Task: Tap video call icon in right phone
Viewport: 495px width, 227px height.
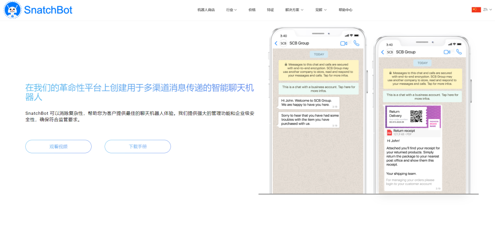Action: pos(447,52)
